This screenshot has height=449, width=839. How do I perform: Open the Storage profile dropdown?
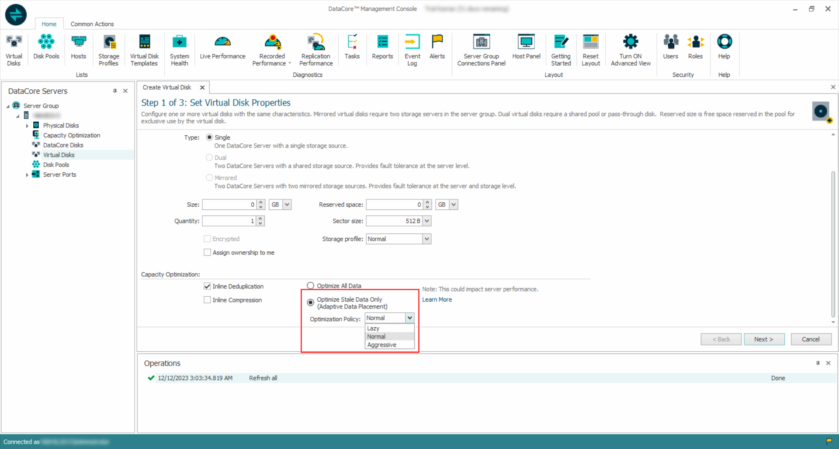[x=426, y=239]
